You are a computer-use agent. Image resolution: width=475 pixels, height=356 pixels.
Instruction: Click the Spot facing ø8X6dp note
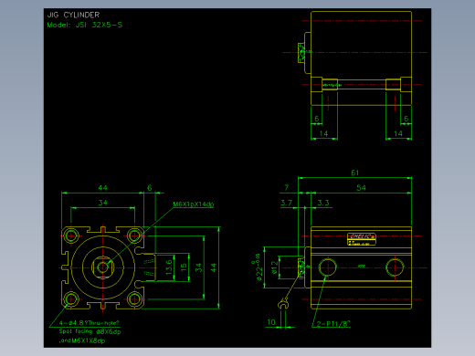(90, 331)
